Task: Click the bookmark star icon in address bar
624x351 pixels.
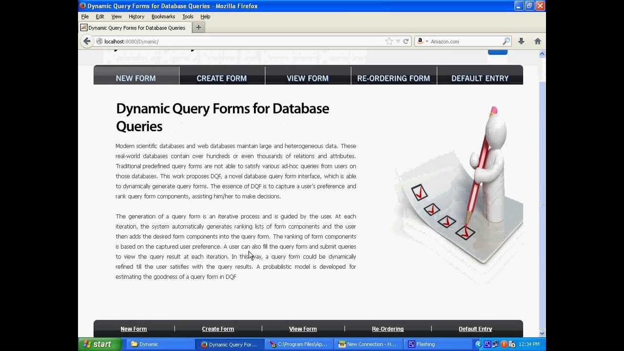Action: pos(389,41)
